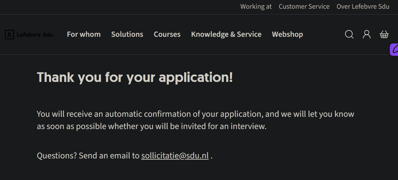Open the shopping basket icon
The image size is (398, 180).
coord(384,34)
